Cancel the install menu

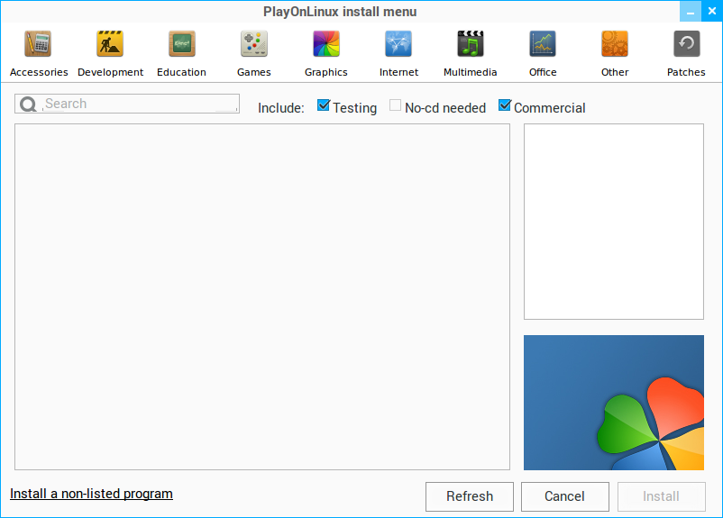coord(565,496)
